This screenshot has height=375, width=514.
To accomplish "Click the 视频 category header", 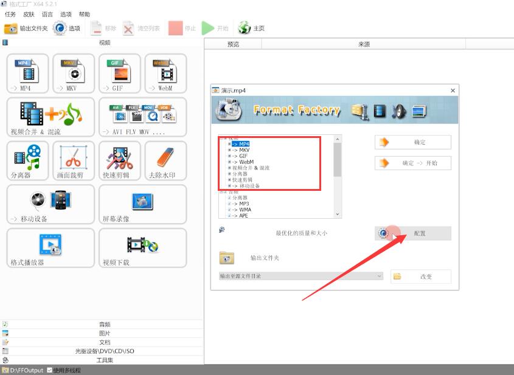I will [x=102, y=43].
